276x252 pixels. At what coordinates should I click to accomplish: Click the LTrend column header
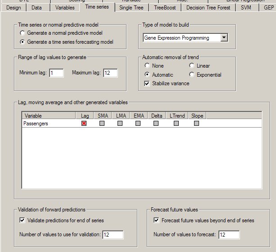tap(177, 116)
